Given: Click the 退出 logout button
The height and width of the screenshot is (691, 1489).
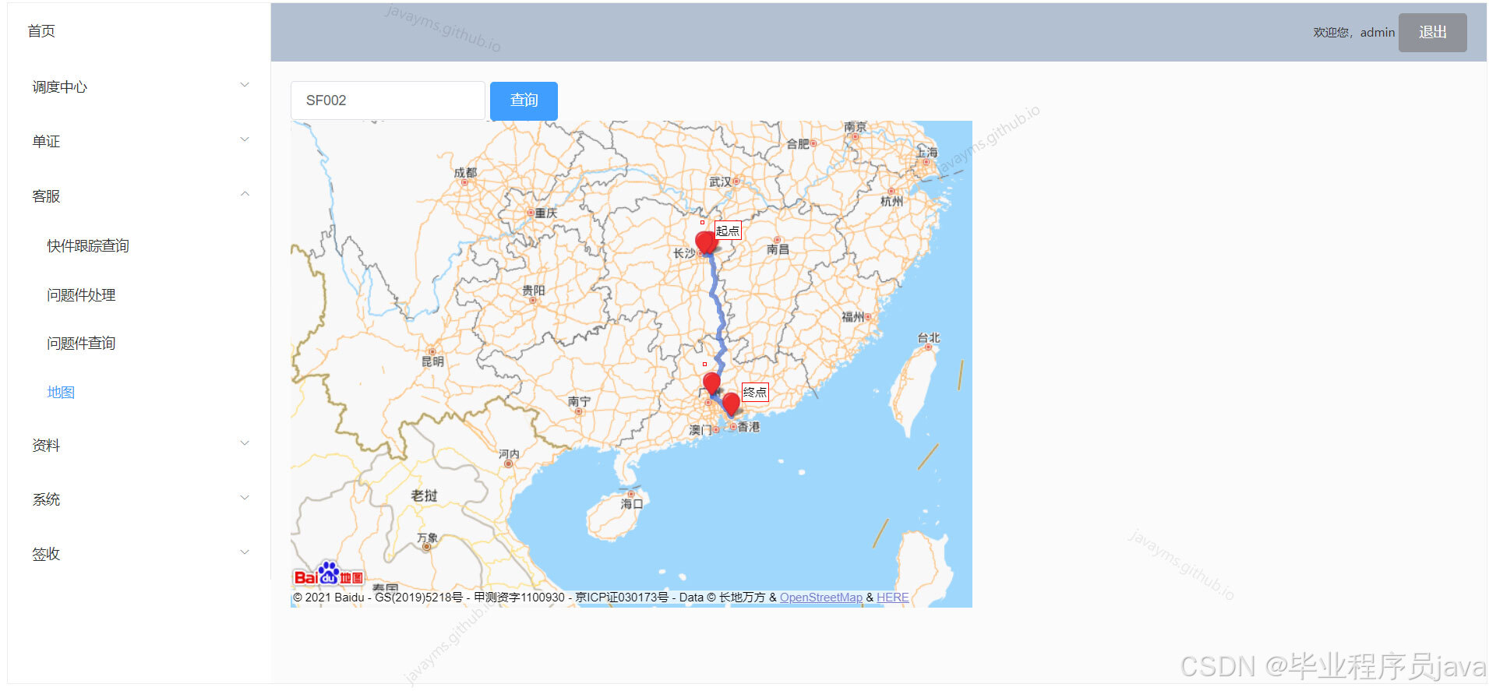Looking at the screenshot, I should 1432,33.
